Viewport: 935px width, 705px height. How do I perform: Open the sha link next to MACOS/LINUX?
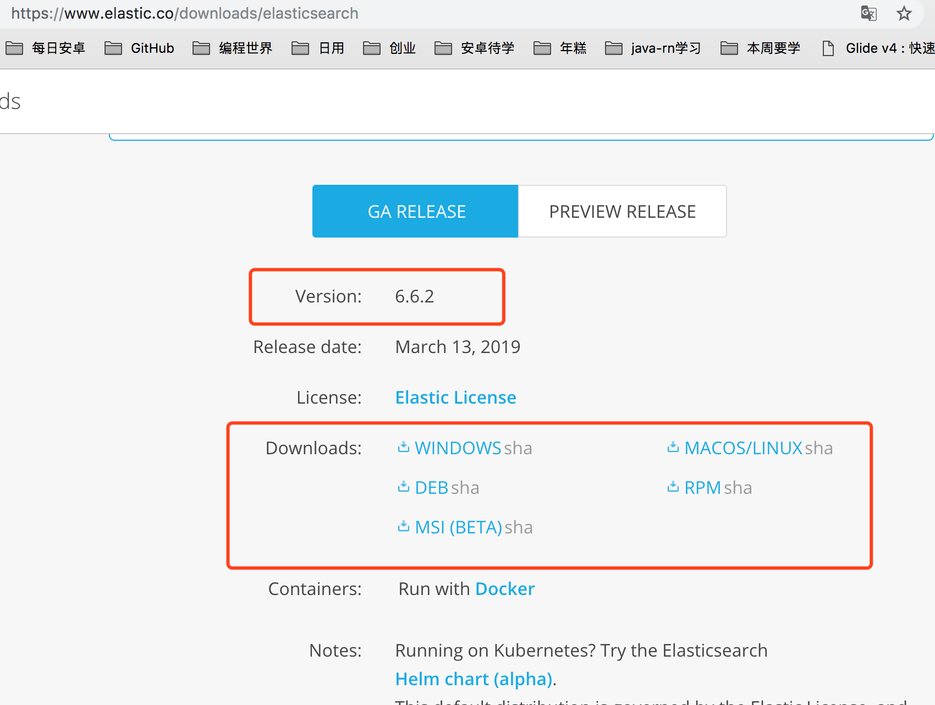(x=819, y=448)
